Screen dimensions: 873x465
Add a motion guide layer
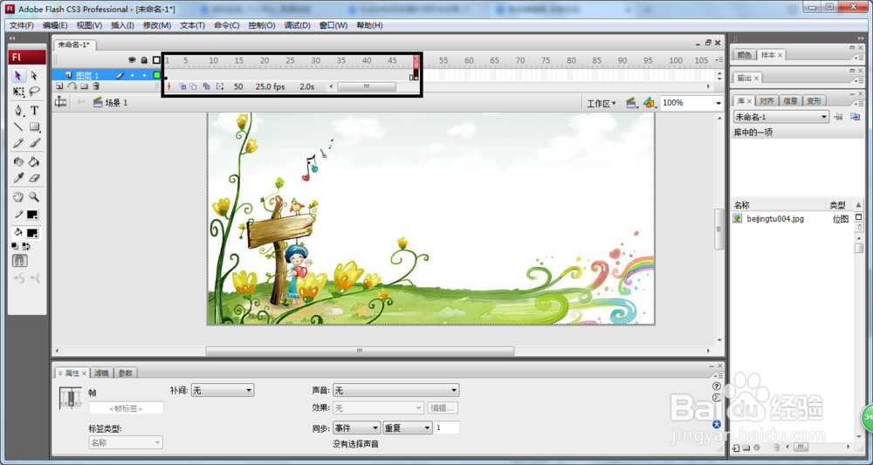click(x=72, y=86)
